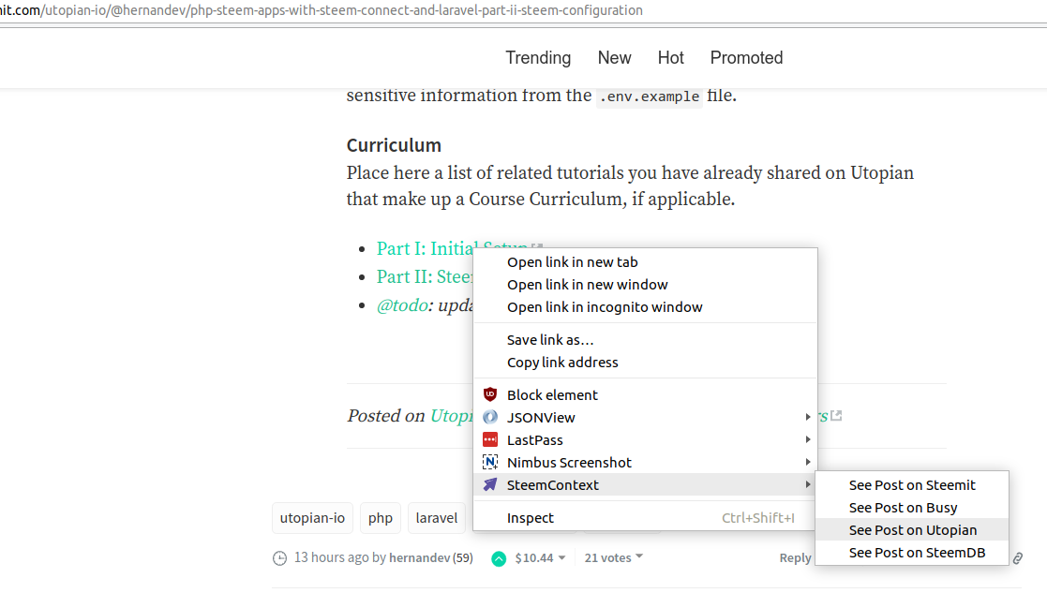Viewport: 1047px width, 593px height.
Task: Click the JSONView extension icon
Action: point(489,418)
